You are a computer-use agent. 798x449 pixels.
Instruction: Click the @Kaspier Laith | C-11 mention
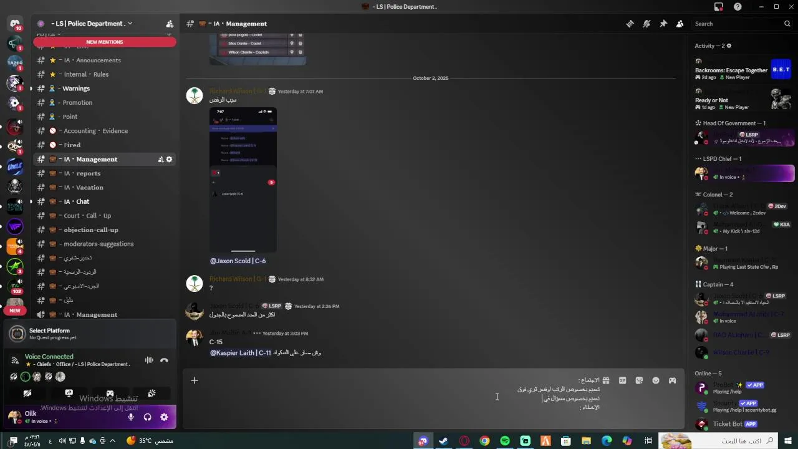pos(241,353)
